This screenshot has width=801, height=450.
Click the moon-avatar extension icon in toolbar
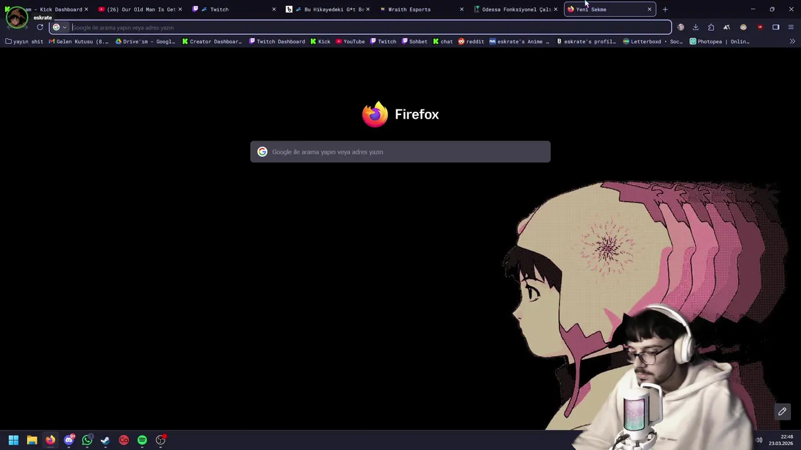tap(681, 27)
